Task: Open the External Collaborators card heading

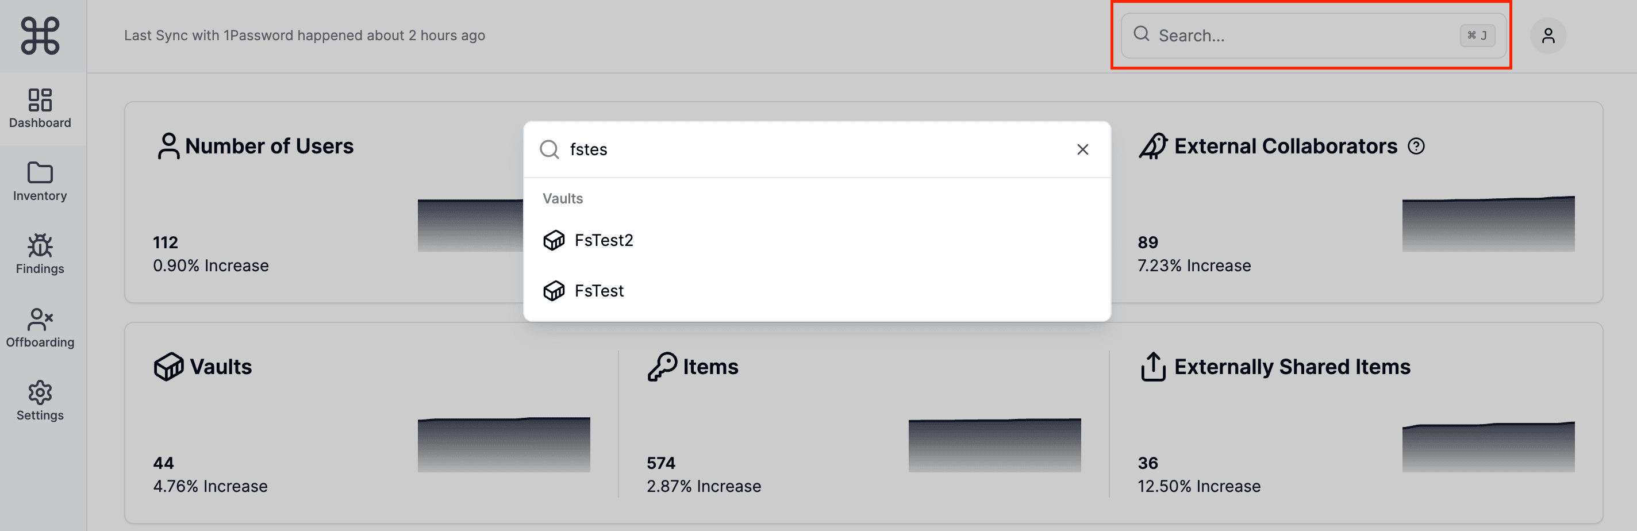Action: pyautogui.click(x=1285, y=147)
